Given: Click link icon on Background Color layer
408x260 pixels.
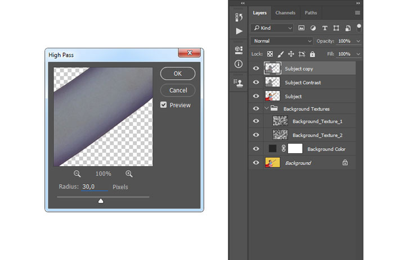Looking at the screenshot, I should 284,148.
